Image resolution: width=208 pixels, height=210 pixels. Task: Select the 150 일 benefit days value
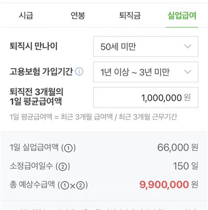click(x=186, y=166)
